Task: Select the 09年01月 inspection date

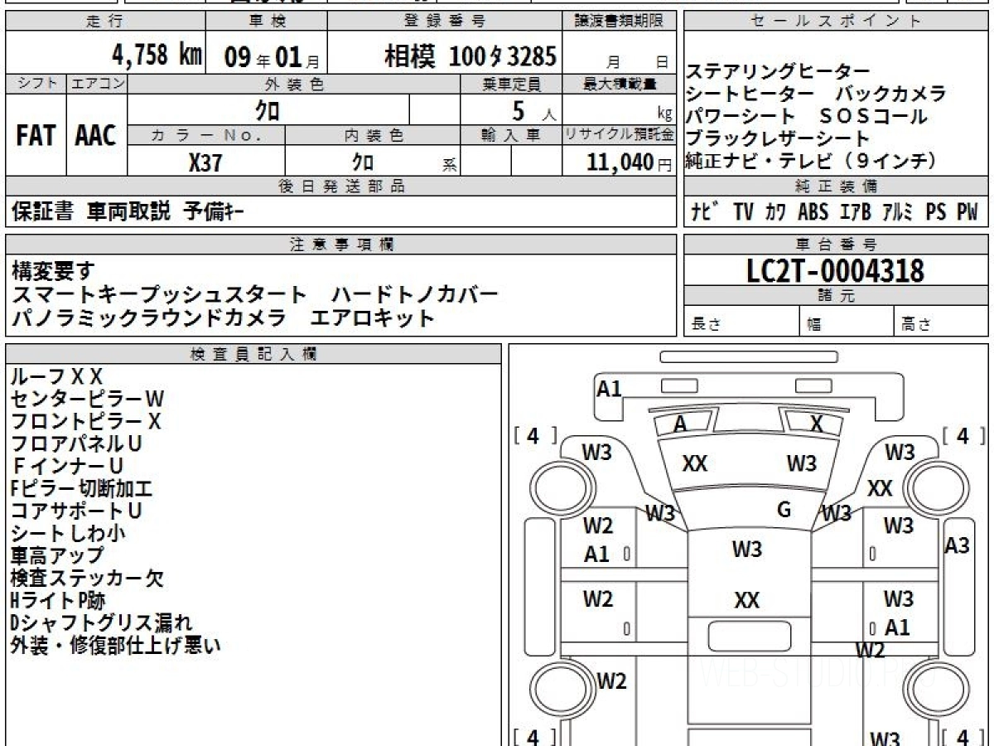Action: (272, 56)
